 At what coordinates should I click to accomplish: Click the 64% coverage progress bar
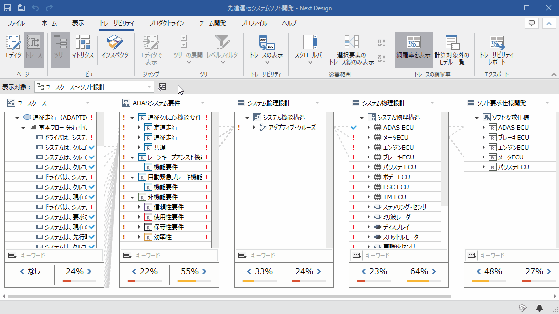[424, 281]
